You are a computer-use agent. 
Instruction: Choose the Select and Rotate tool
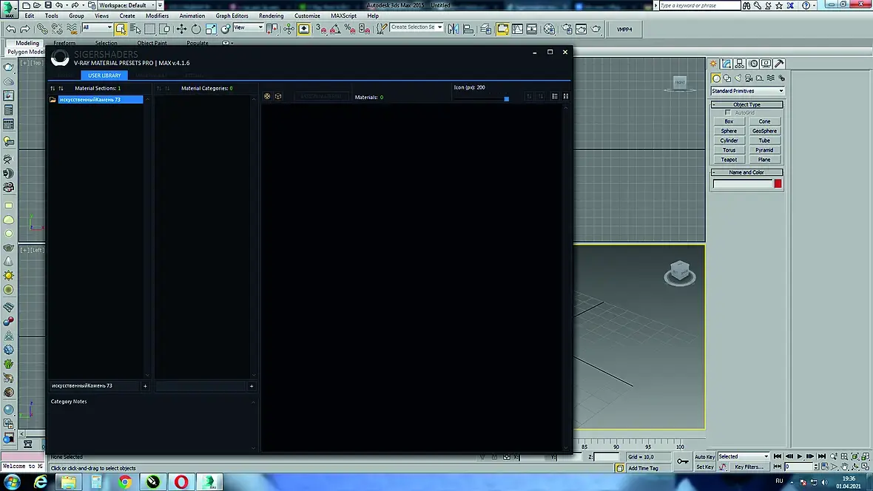[x=196, y=29]
